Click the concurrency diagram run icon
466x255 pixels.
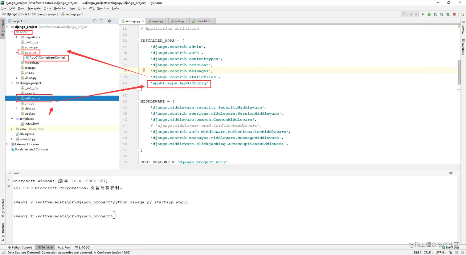point(448,14)
